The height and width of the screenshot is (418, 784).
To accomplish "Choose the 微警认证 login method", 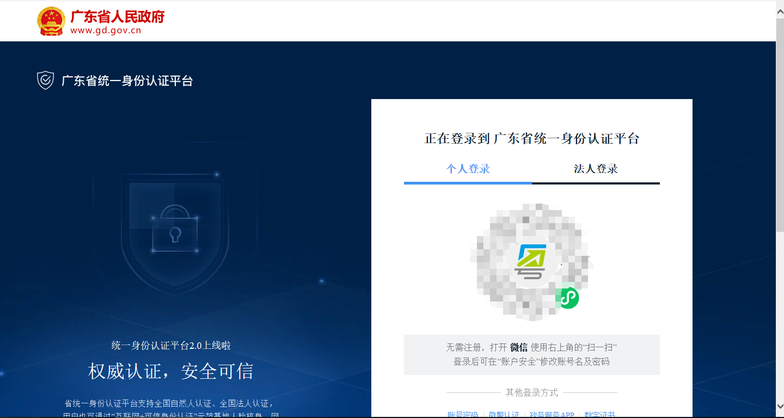I will pyautogui.click(x=504, y=415).
